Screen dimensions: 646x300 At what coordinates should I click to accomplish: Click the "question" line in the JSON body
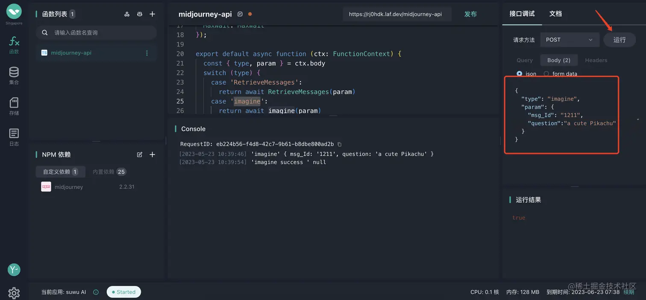tap(572, 123)
